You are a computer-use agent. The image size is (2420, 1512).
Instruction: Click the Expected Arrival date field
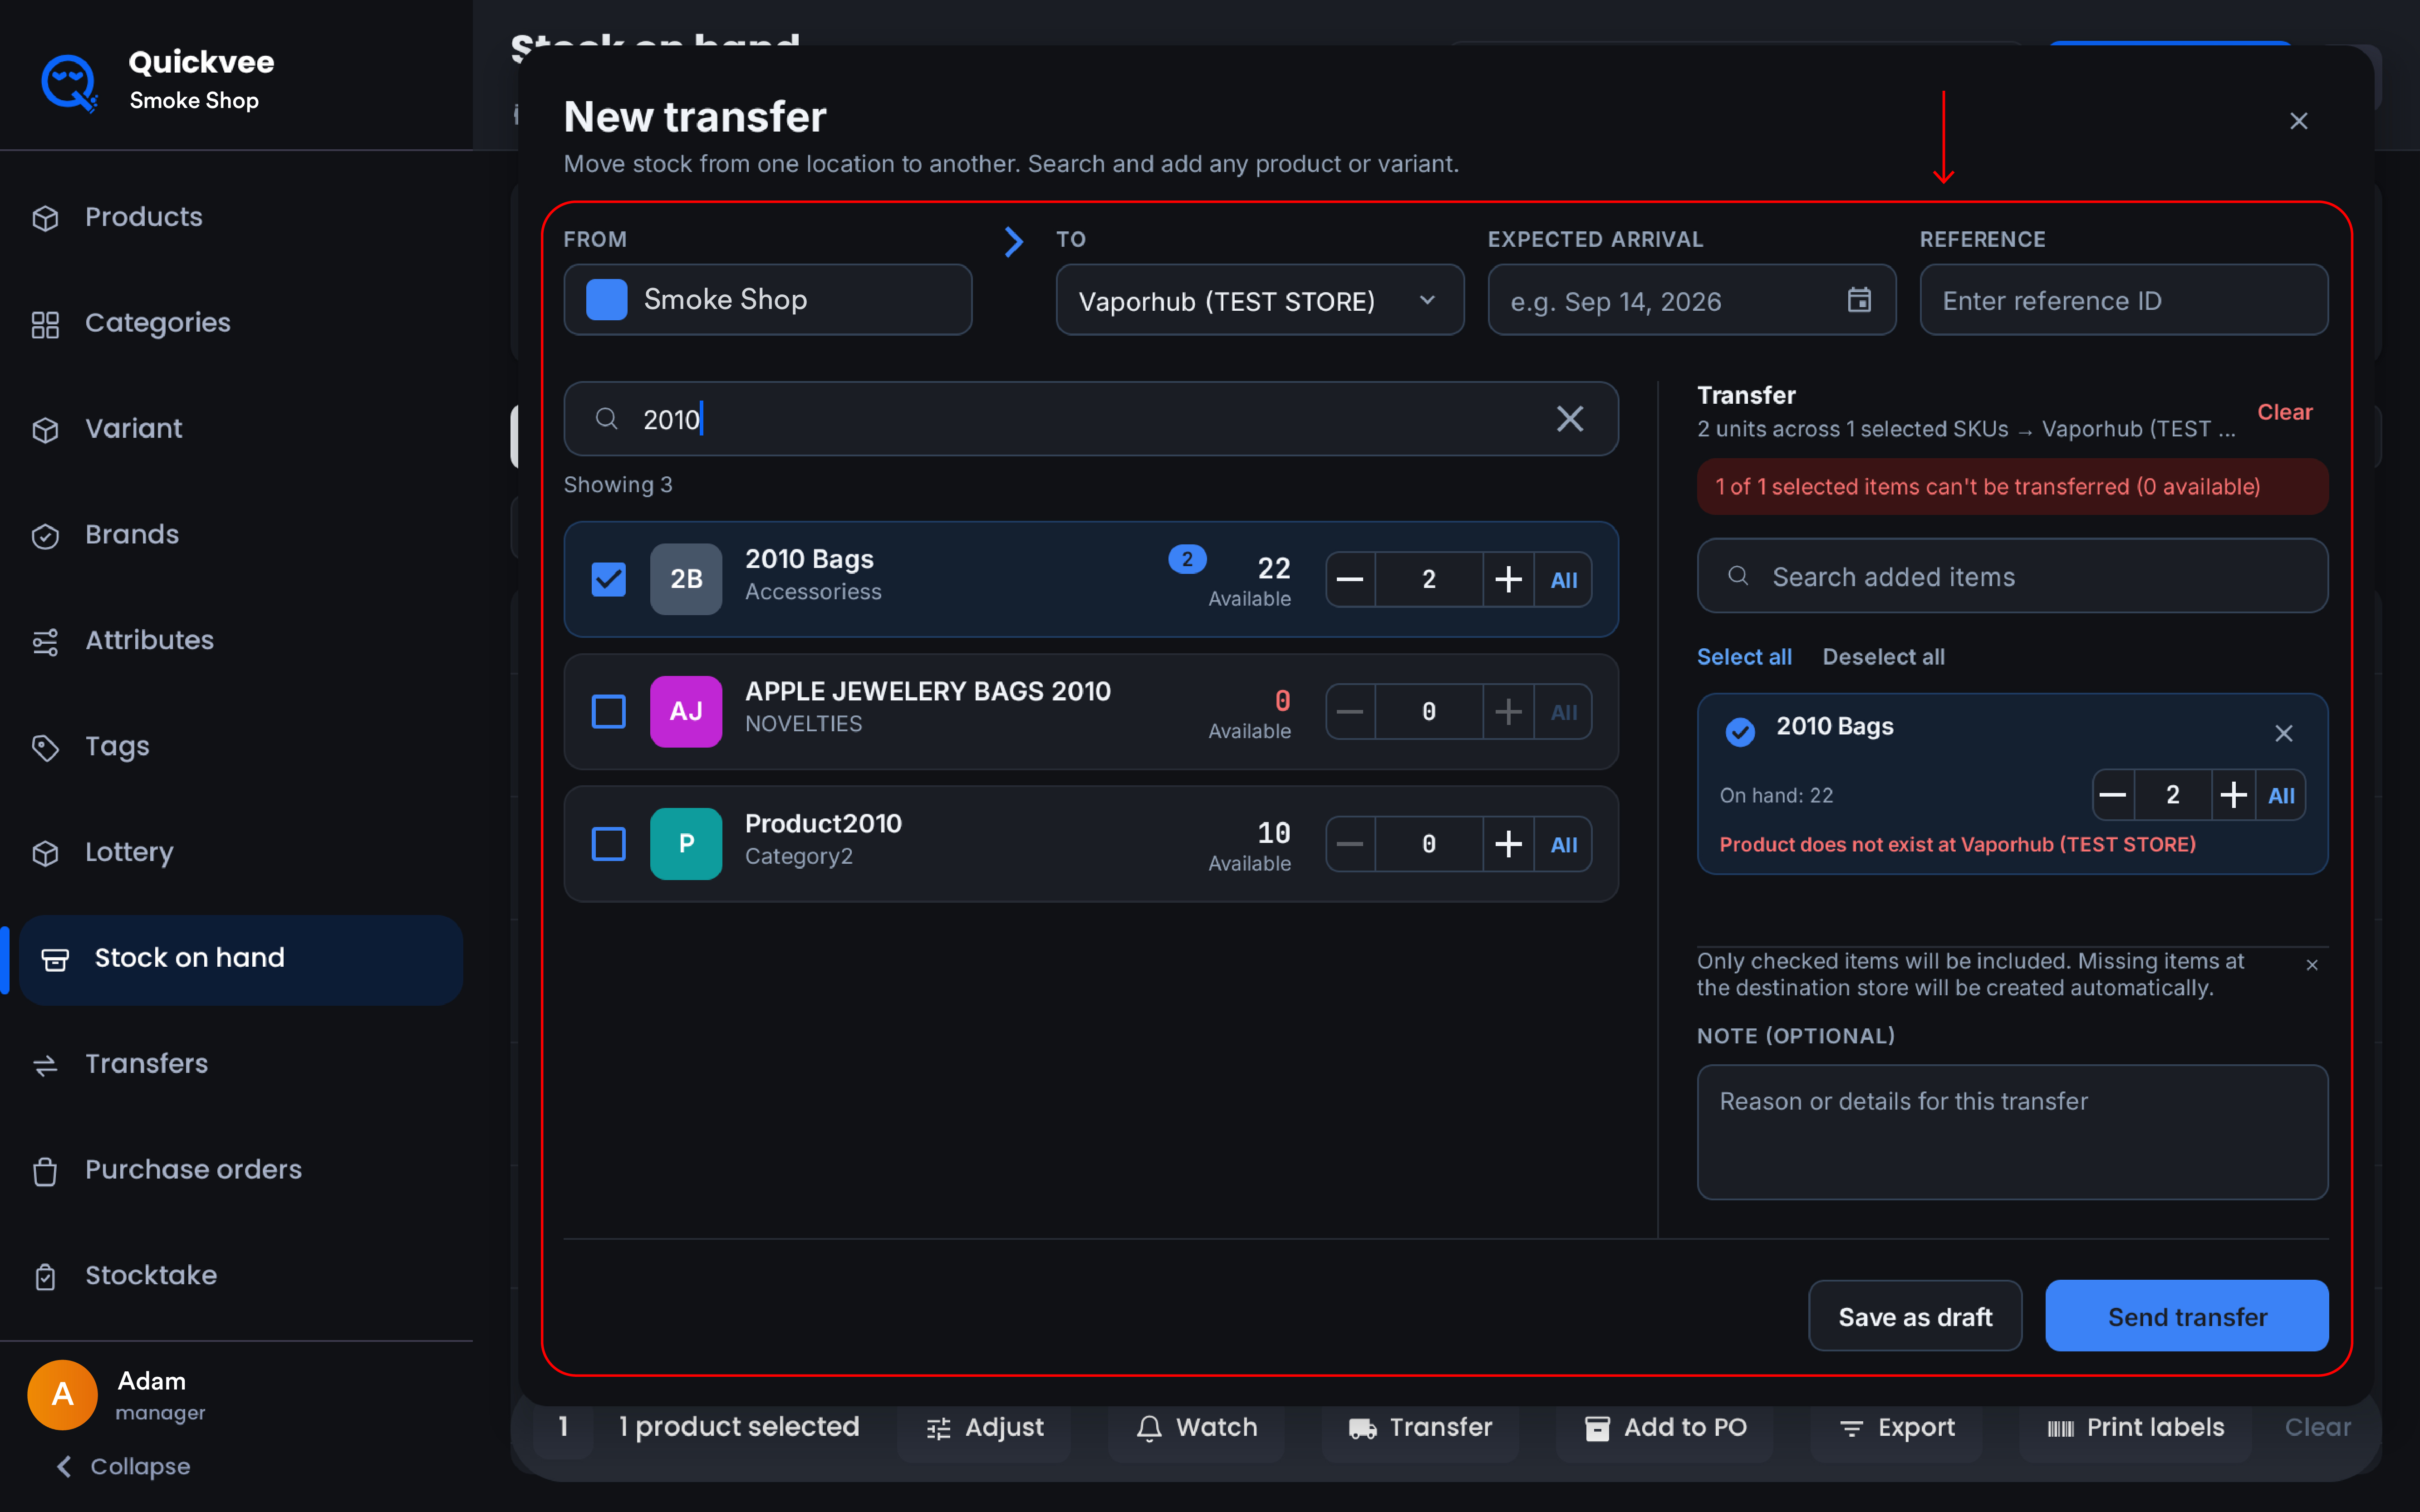coord(1692,300)
